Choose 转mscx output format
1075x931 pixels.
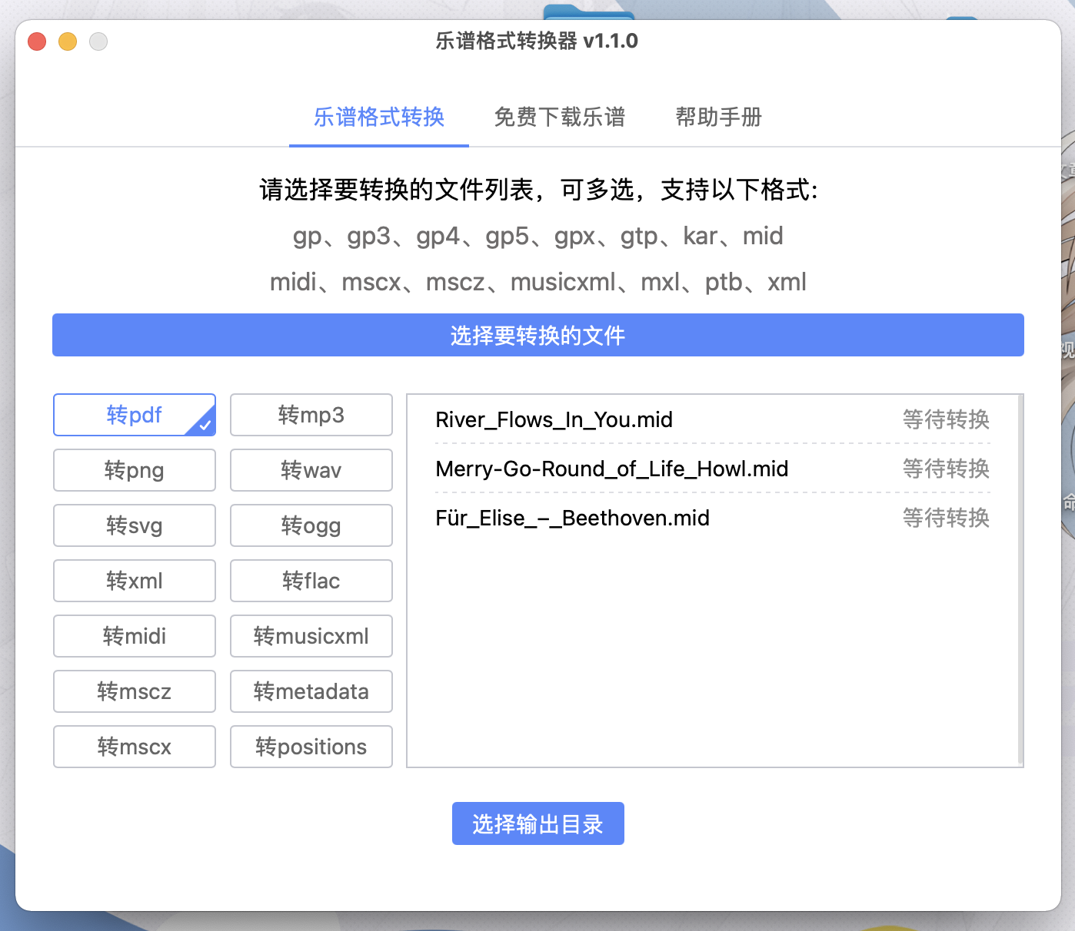click(x=134, y=746)
